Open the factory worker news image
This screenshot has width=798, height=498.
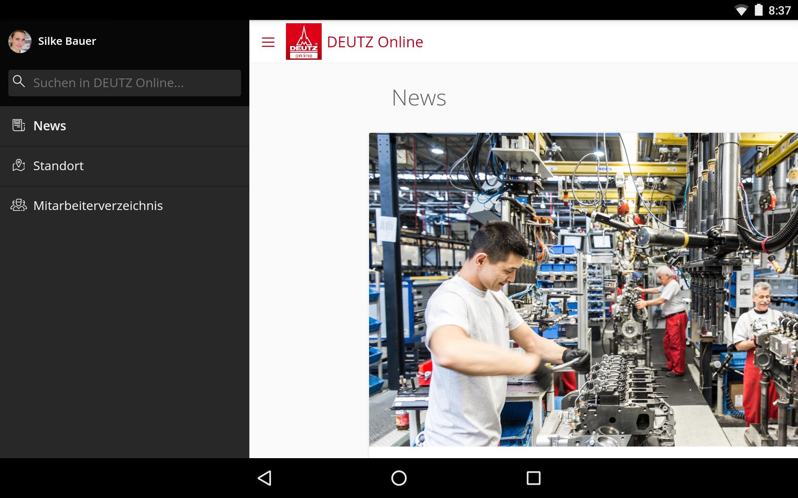584,290
